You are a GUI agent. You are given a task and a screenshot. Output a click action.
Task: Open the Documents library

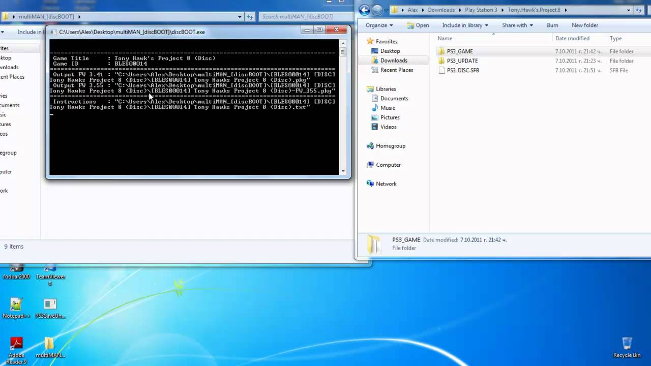[x=394, y=99]
